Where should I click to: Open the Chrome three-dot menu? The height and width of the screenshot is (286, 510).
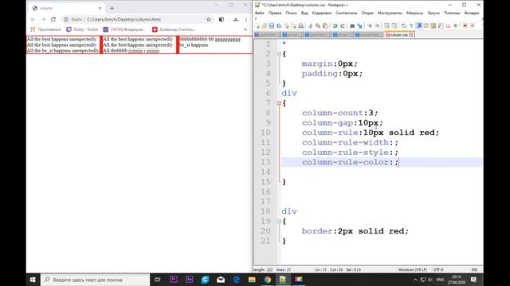point(246,19)
